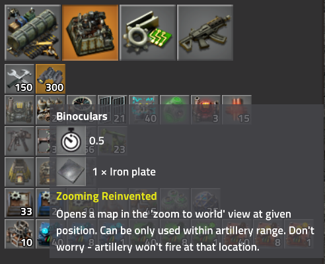Craft assembling machine 1 marked 33
Screen dimensions: 325x264
click(20, 203)
